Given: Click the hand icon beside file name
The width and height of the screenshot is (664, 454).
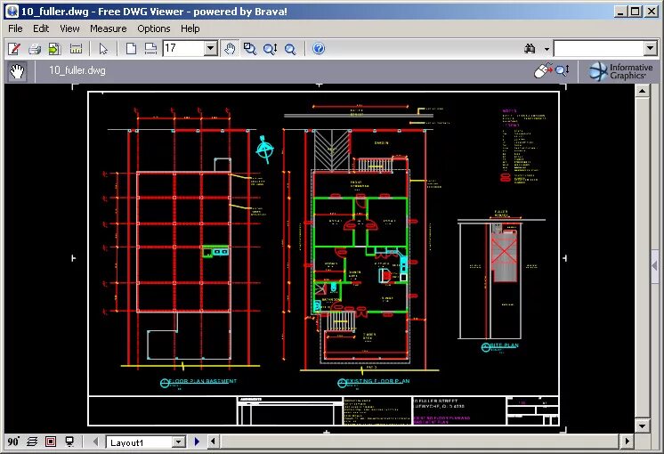Looking at the screenshot, I should 18,71.
